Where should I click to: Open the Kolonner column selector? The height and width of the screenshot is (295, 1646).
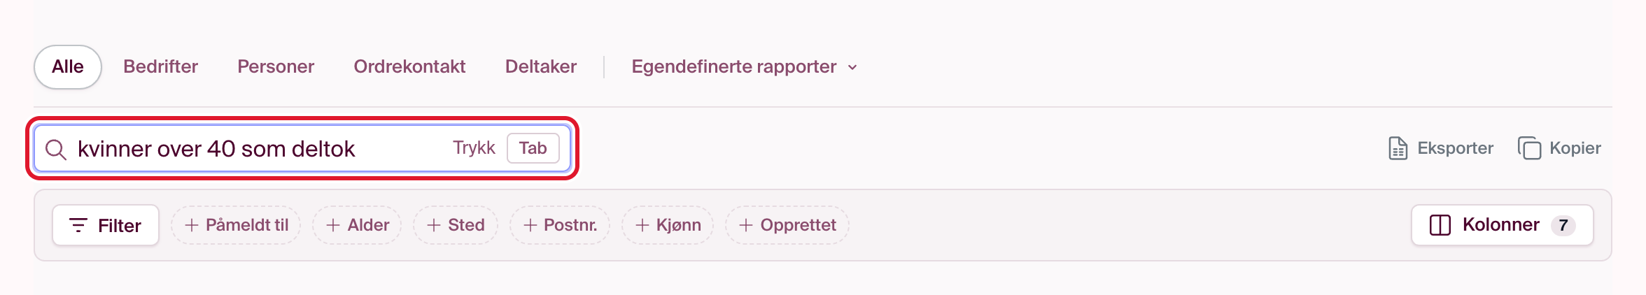(1502, 225)
